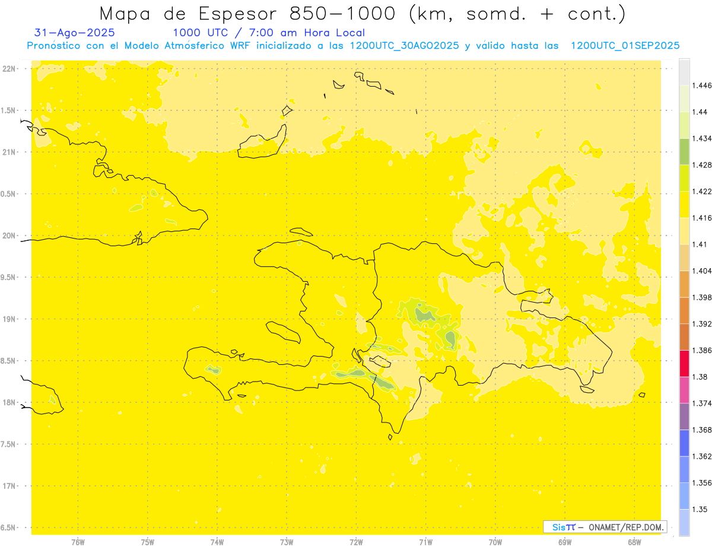Pick the orange swatch between 1.398 and 1.404
This screenshot has width=712, height=550.
point(684,284)
